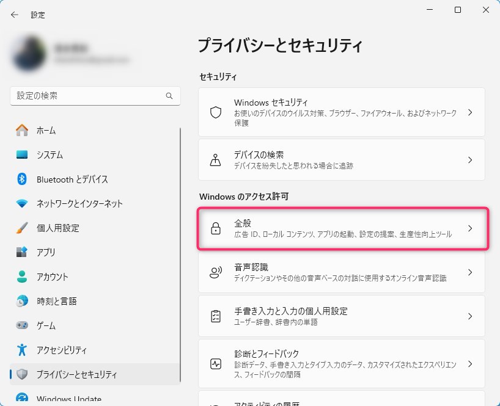
Task: Click the Bluetooth icon in sidebar
Action: [x=22, y=179]
